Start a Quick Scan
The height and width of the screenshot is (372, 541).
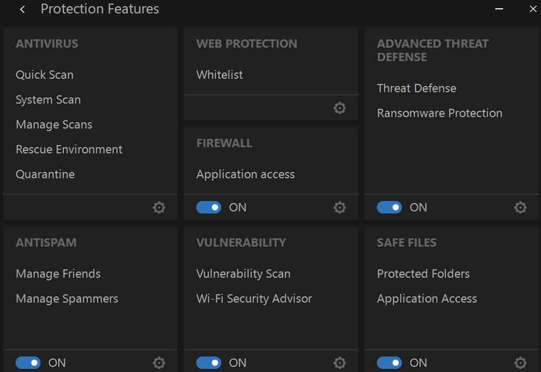pos(44,75)
